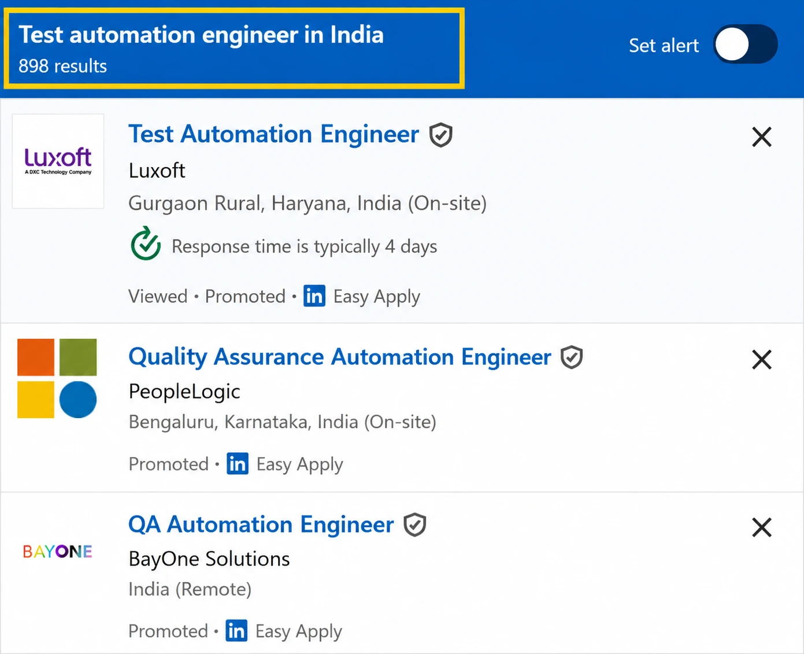
Task: Click the 'India (Remote)' location text
Action: point(190,589)
